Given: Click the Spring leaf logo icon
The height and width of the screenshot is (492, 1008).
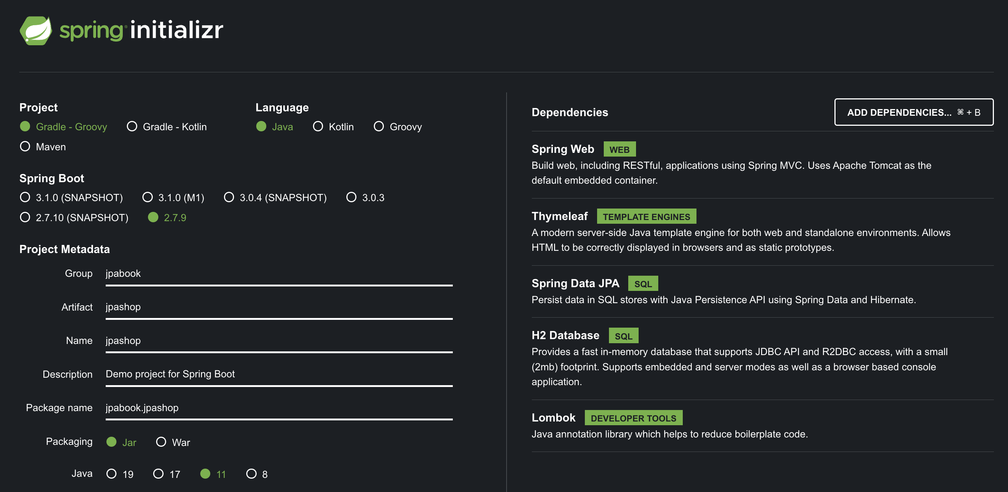Looking at the screenshot, I should (x=36, y=30).
